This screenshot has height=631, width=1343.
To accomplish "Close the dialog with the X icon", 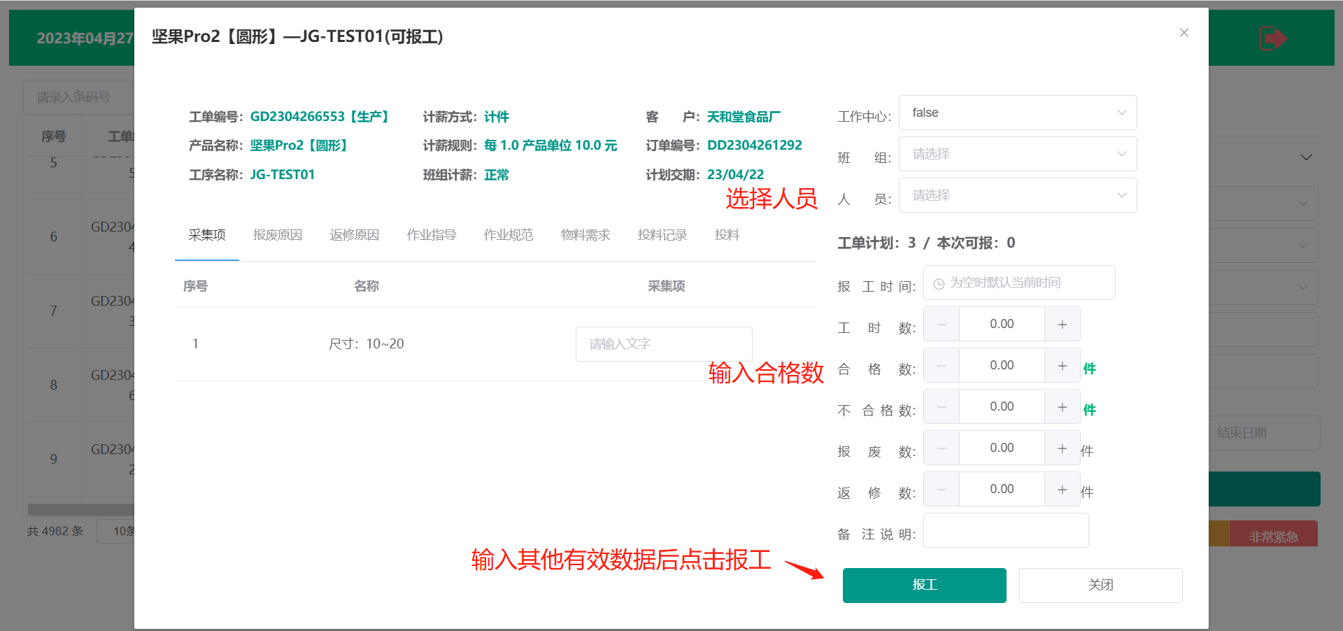I will tap(1184, 33).
